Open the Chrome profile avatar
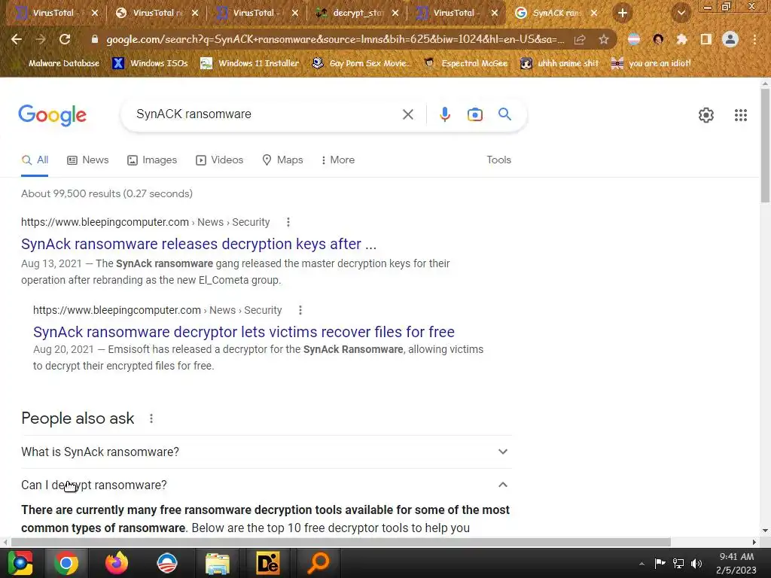Viewport: 771px width, 578px height. pyautogui.click(x=730, y=39)
